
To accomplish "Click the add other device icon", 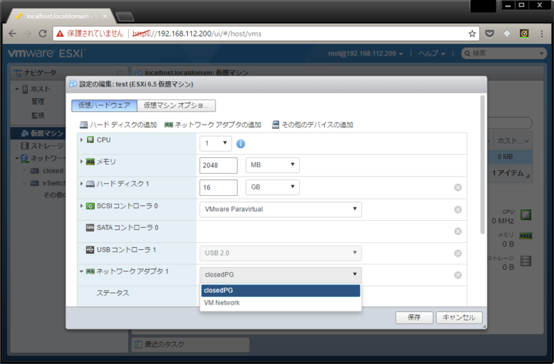I will tap(276, 125).
